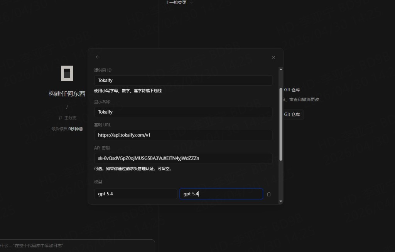Focus the 基础 URL field
The height and width of the screenshot is (252, 395).
[183, 135]
